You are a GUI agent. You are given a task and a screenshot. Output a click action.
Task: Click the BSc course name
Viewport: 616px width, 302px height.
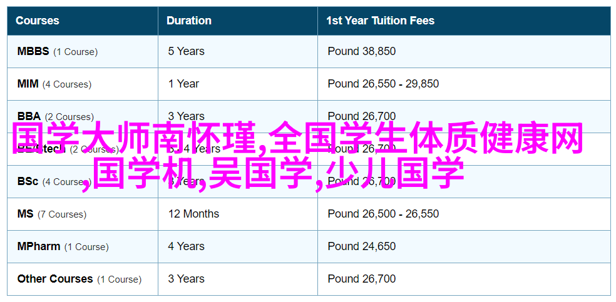[28, 181]
